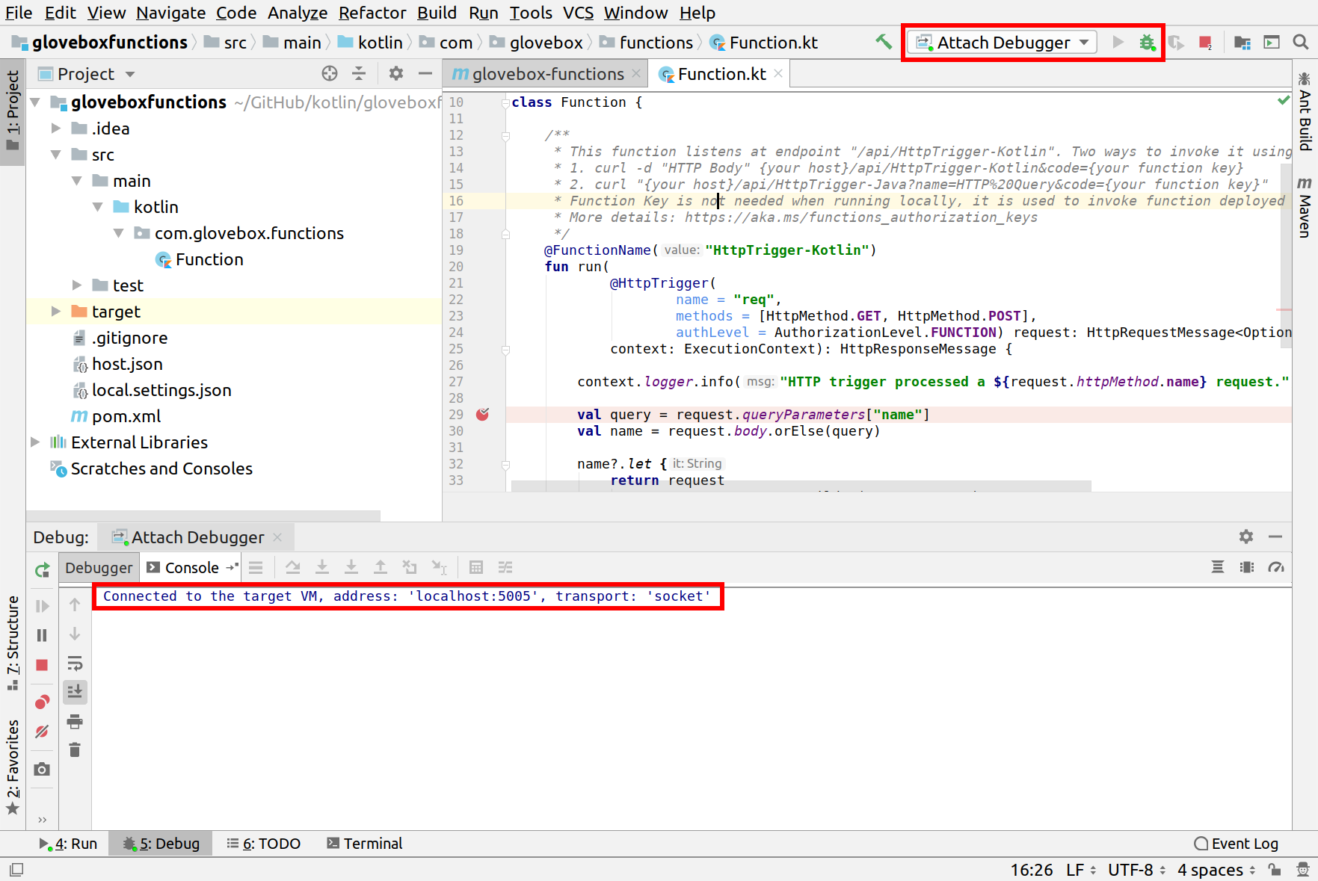The image size is (1318, 881).
Task: Open the Event Log
Action: (1237, 844)
